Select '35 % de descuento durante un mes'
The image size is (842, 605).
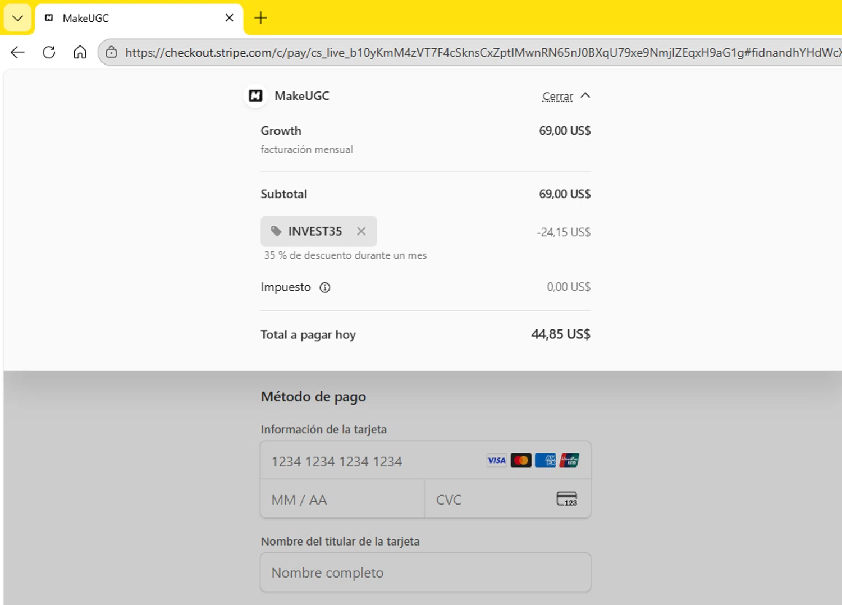(x=345, y=255)
